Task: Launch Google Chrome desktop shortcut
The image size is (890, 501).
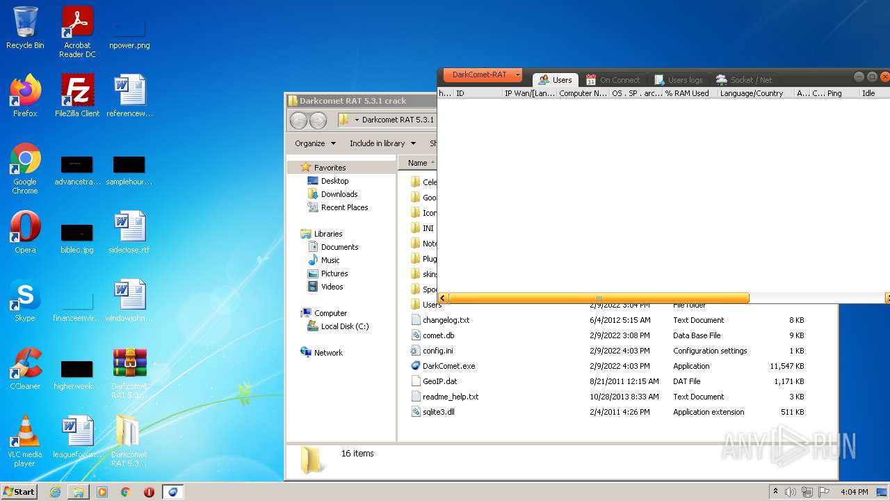Action: pyautogui.click(x=25, y=168)
